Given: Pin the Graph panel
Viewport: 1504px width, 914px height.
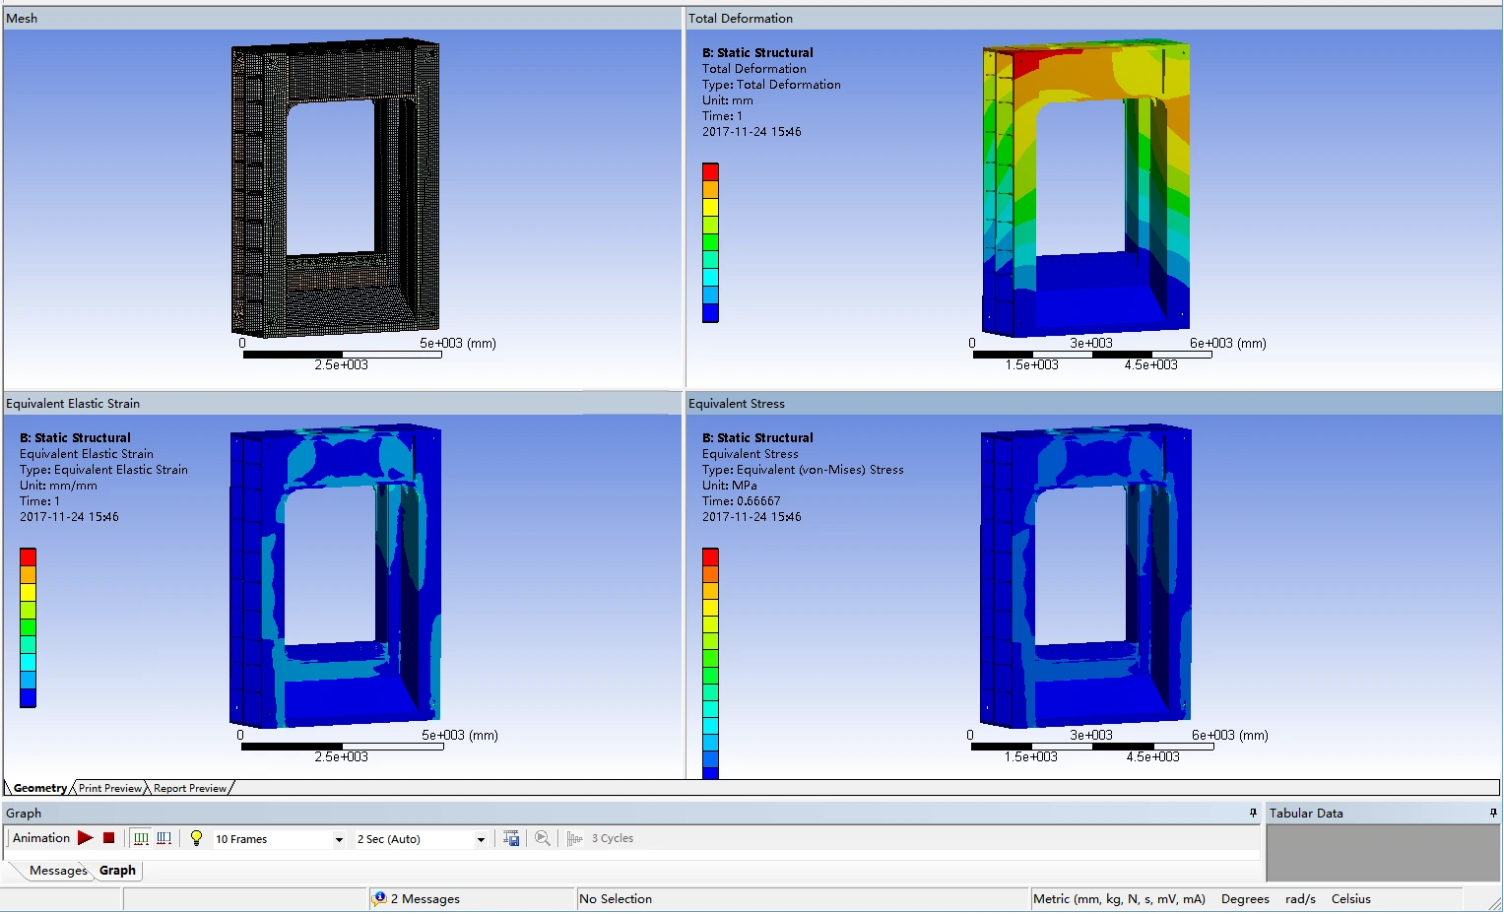Looking at the screenshot, I should pos(1253,813).
